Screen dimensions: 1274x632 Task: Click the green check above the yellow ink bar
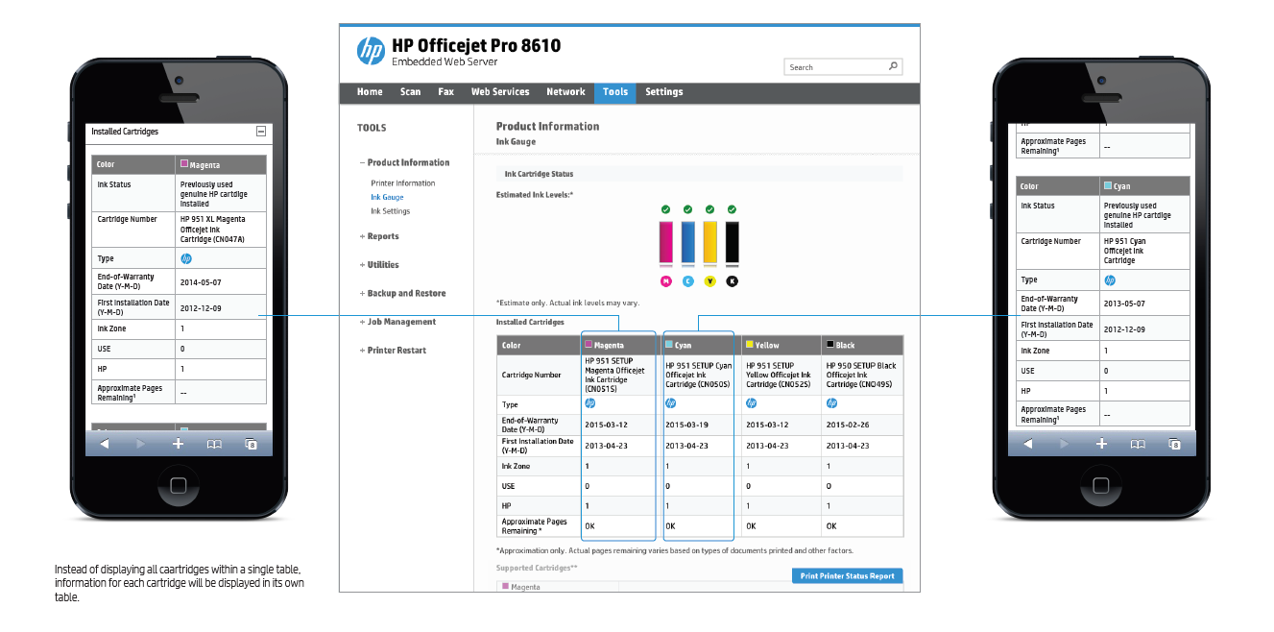(x=709, y=208)
